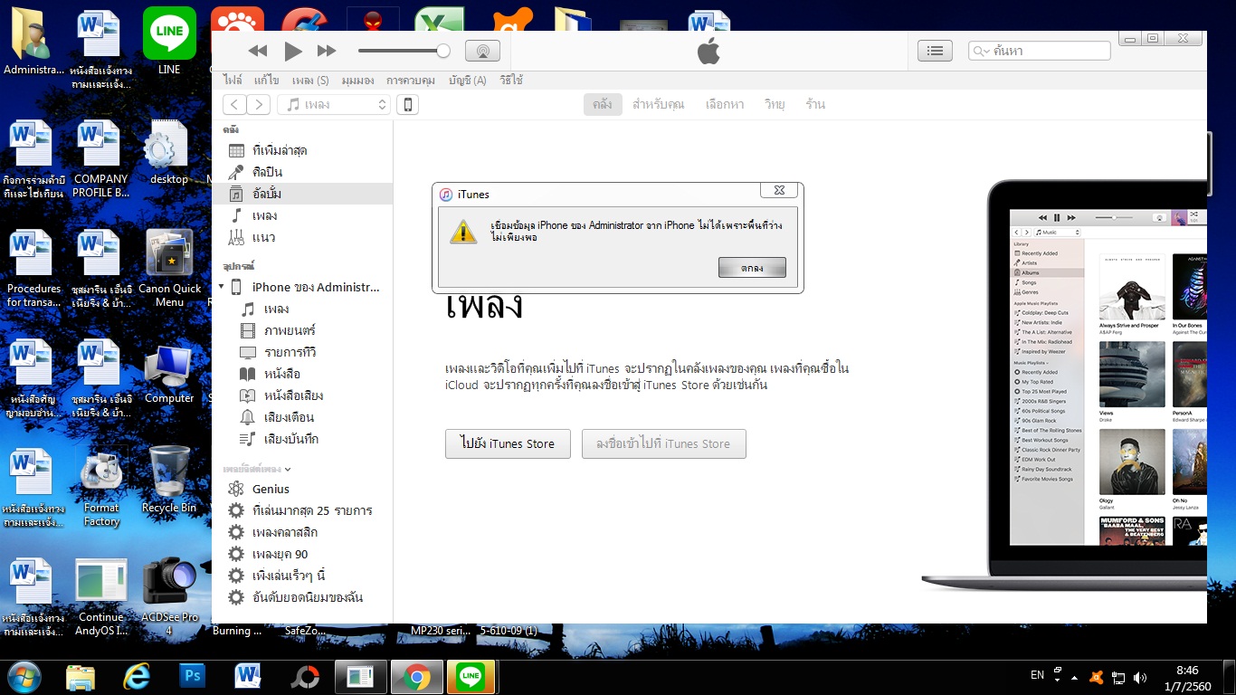Open the แก้ไข menu
This screenshot has height=695, width=1236.
point(266,81)
